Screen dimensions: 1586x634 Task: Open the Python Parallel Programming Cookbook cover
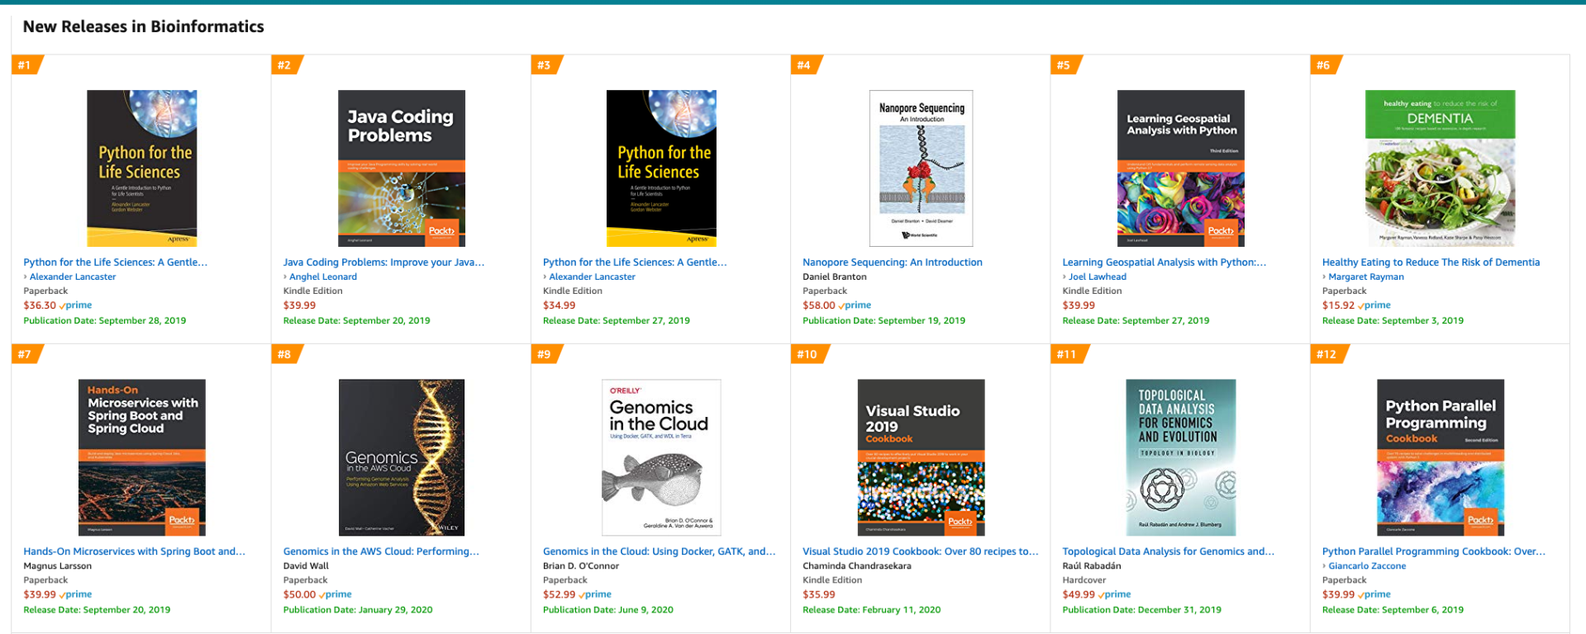coord(1440,457)
